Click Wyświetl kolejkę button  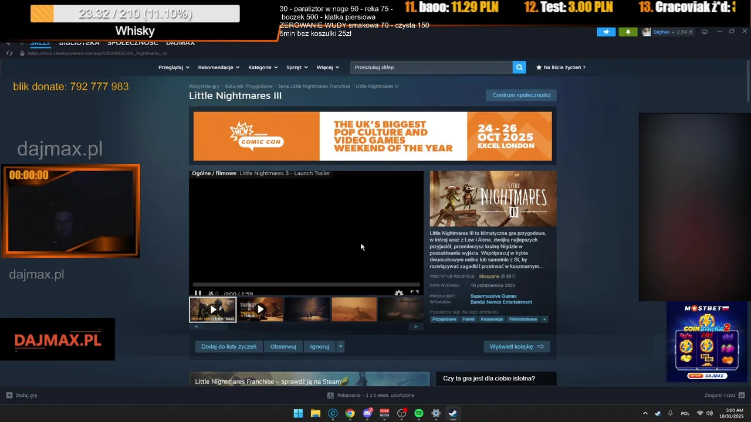coord(517,346)
